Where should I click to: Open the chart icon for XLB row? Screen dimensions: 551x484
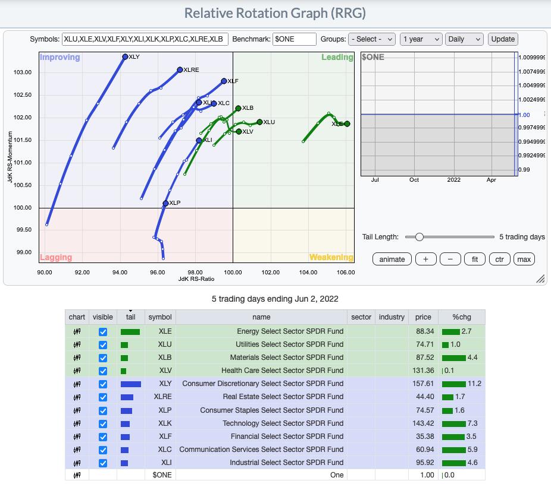[77, 358]
